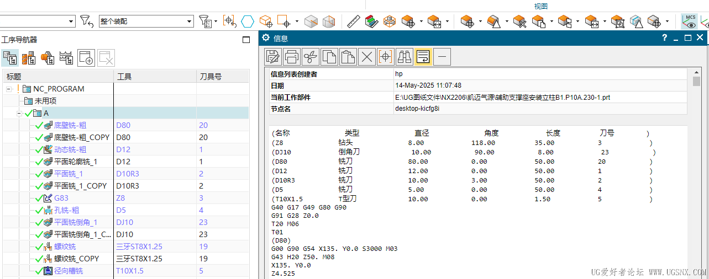The height and width of the screenshot is (279, 709).
Task: Click the minus icon in 信息 toolbar
Action: click(442, 56)
